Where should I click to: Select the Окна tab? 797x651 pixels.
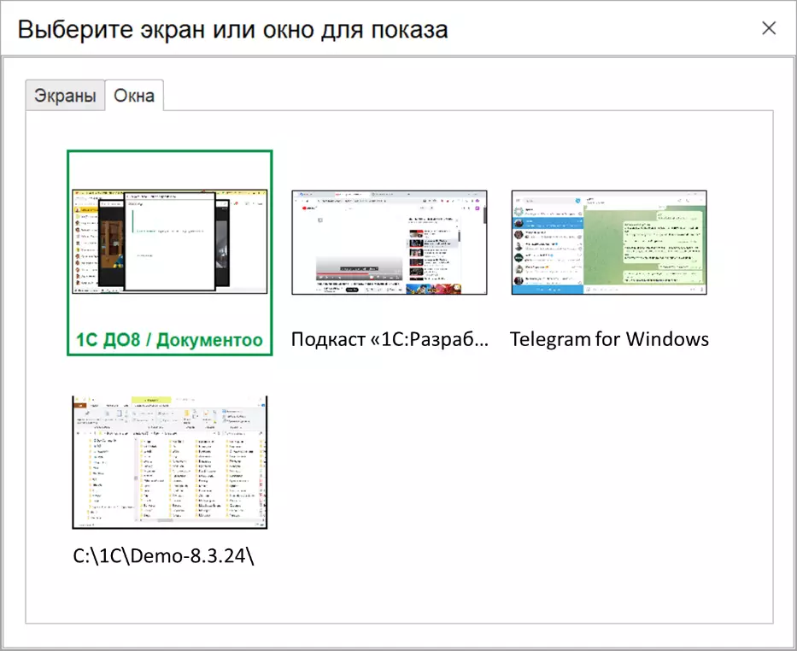[x=134, y=95]
